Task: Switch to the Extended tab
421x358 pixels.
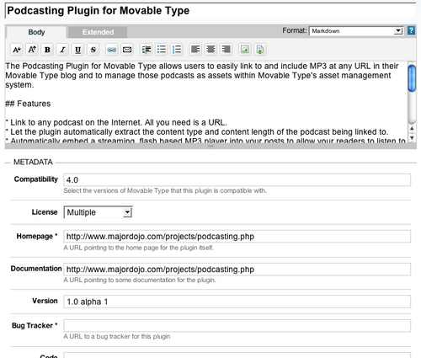Action: click(x=98, y=32)
